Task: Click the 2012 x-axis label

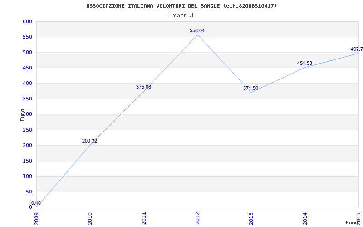Action: coord(197,218)
